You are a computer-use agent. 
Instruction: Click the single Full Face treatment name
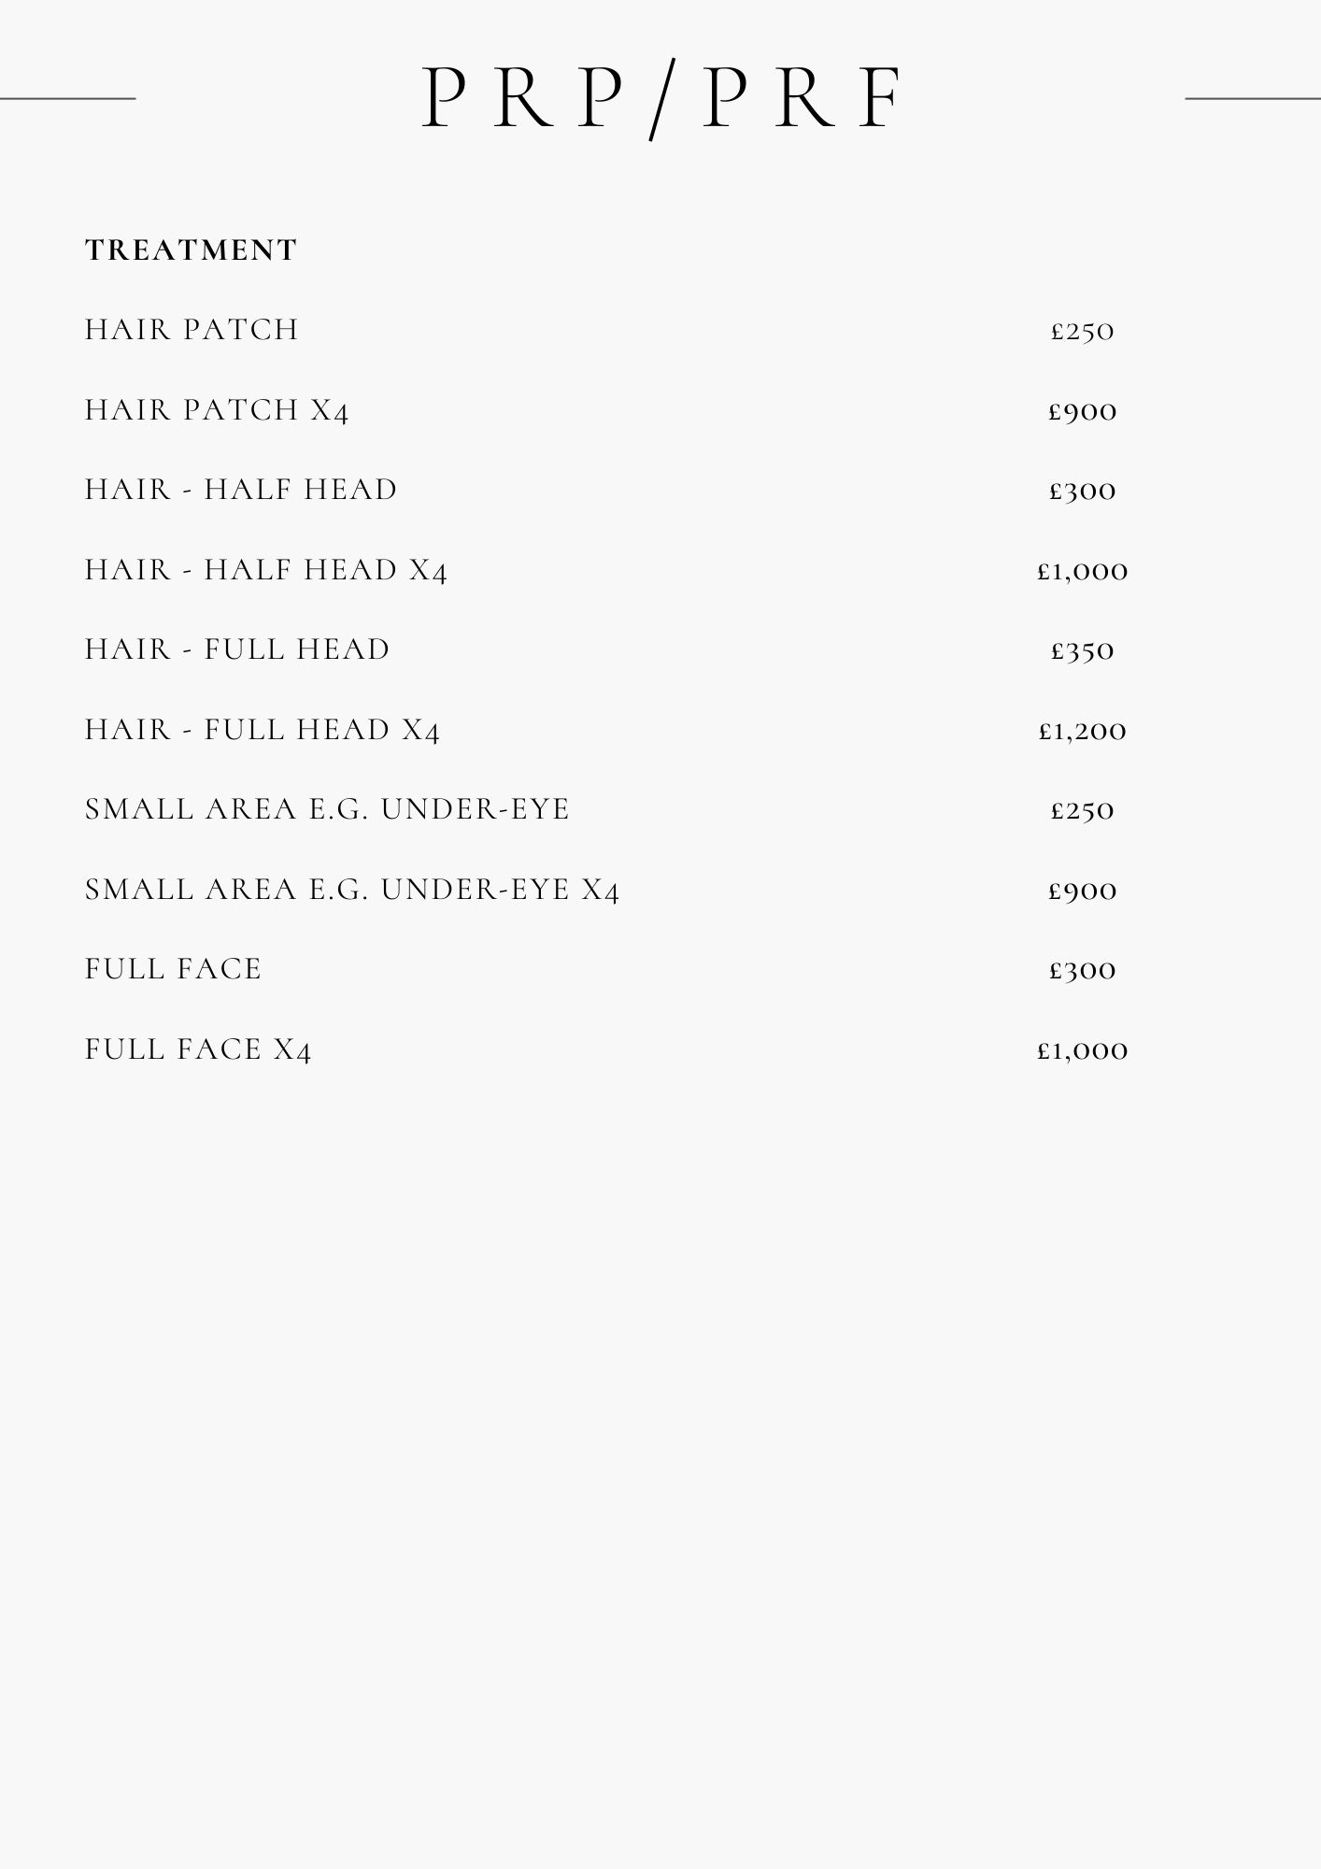coord(174,969)
